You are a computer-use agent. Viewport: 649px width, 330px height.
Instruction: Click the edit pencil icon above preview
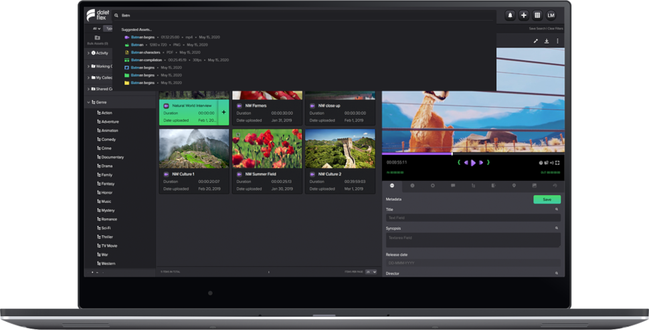(535, 41)
